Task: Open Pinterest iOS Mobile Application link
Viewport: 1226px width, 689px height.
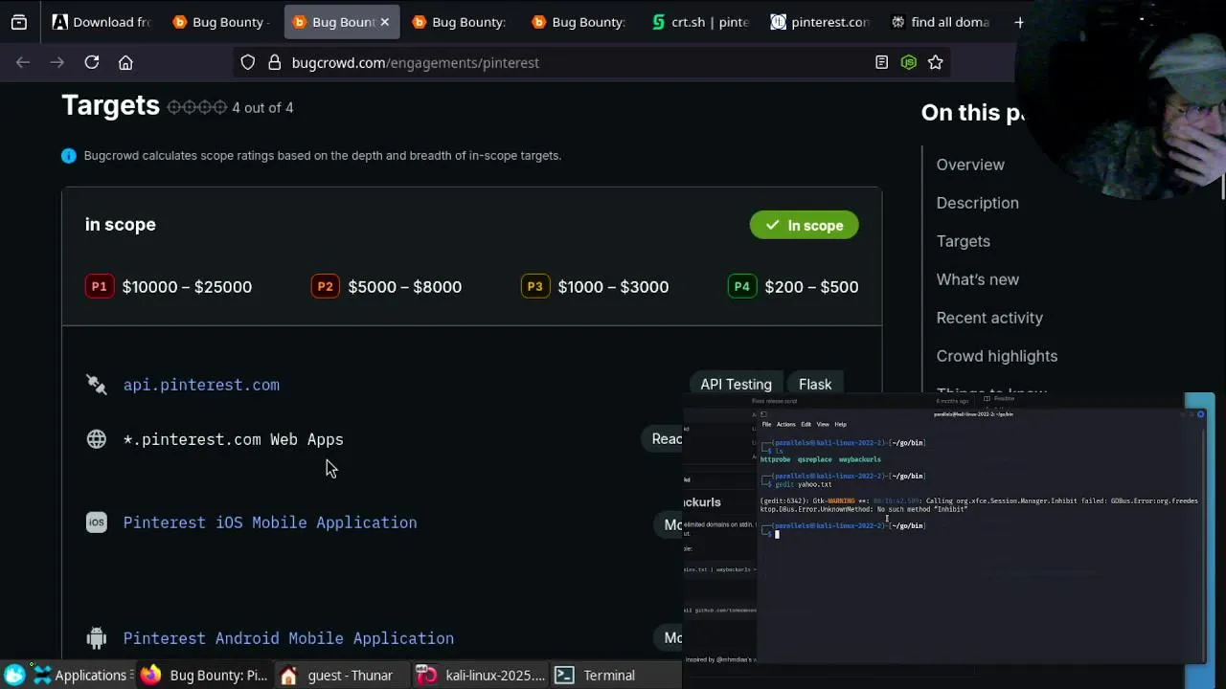Action: point(270,522)
